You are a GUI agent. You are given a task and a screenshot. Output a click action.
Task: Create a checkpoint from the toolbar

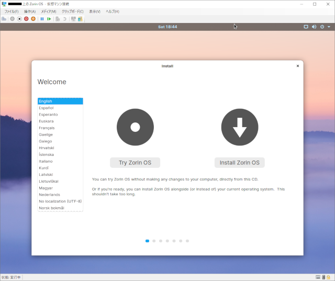(58, 19)
